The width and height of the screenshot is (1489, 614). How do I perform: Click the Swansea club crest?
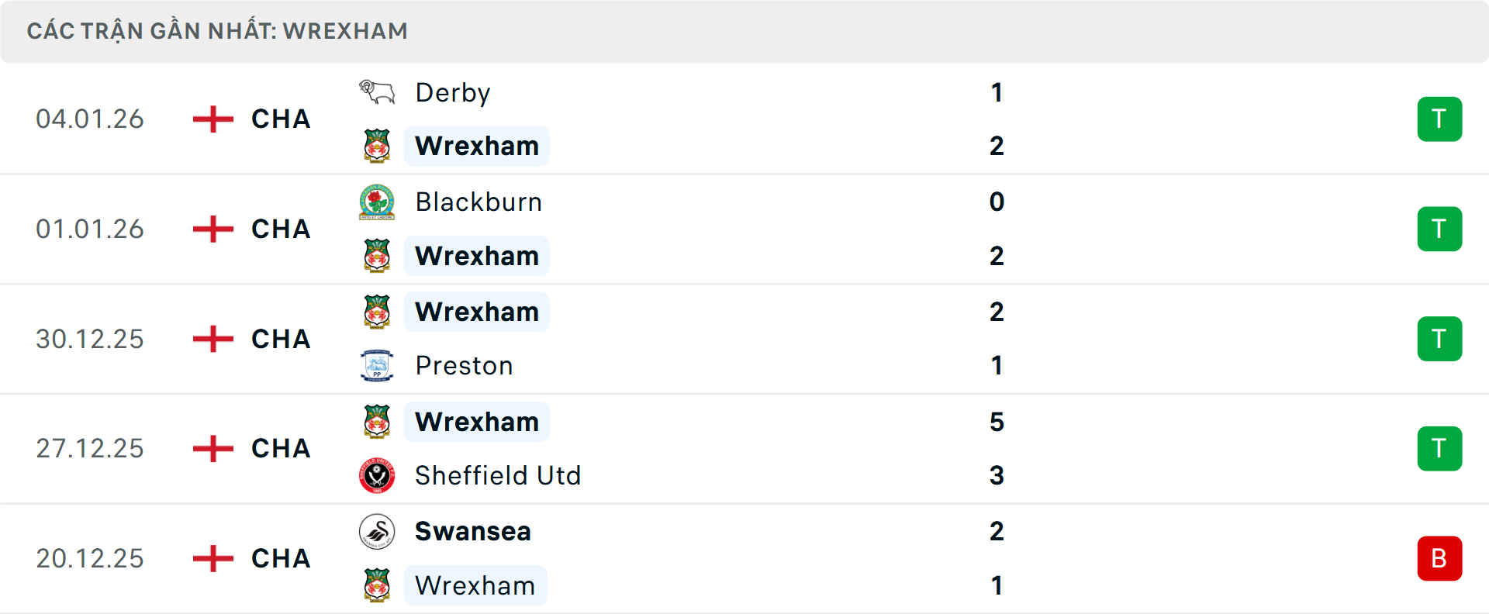pyautogui.click(x=377, y=532)
